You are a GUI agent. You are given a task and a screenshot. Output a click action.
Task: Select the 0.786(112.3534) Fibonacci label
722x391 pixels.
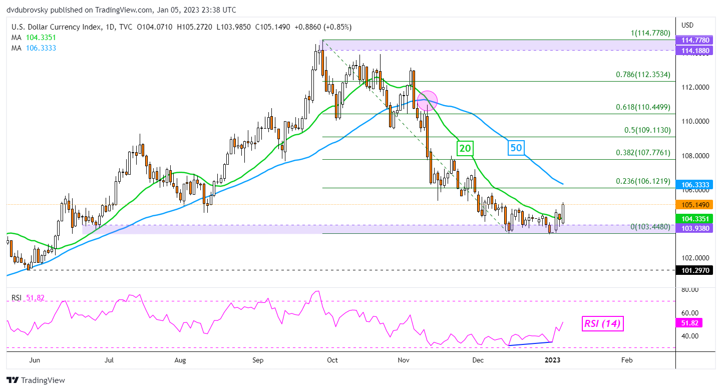(x=643, y=75)
